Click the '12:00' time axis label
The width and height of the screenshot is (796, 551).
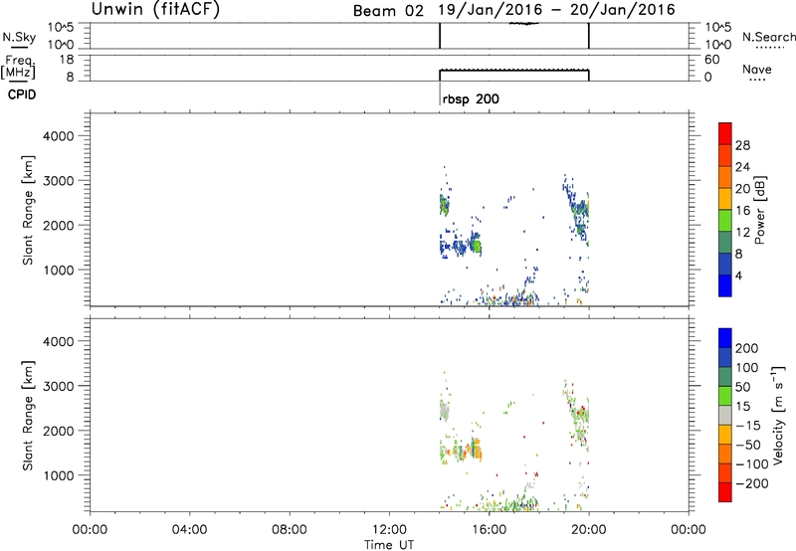tap(389, 530)
